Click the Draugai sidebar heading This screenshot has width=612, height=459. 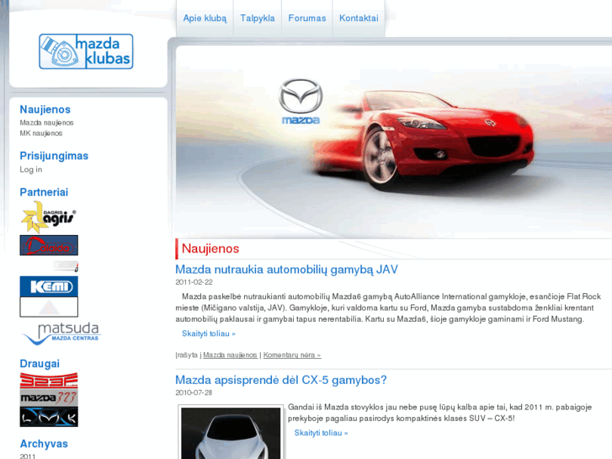pos(40,364)
